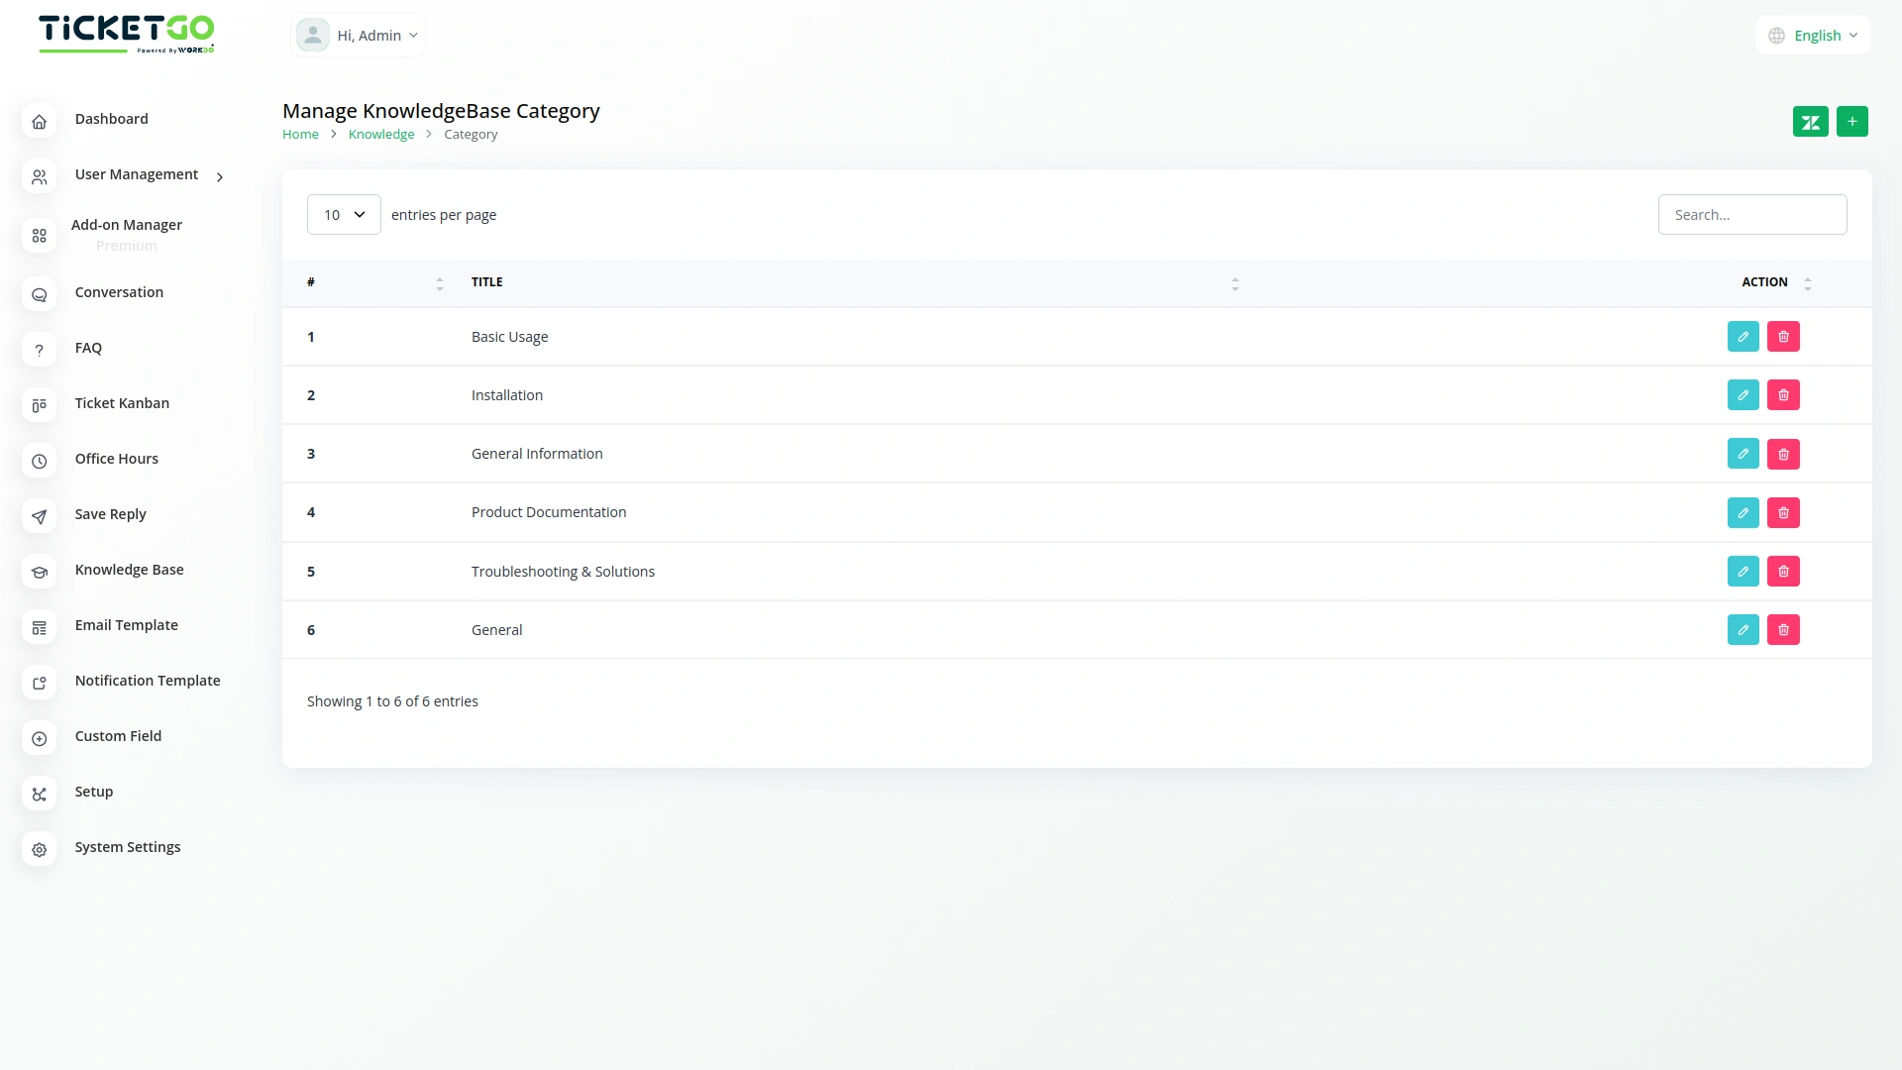This screenshot has width=1902, height=1070.
Task: Select the Conversation sidebar icon
Action: click(39, 294)
